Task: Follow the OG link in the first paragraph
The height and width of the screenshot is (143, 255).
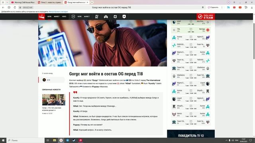Action: coord(130,80)
